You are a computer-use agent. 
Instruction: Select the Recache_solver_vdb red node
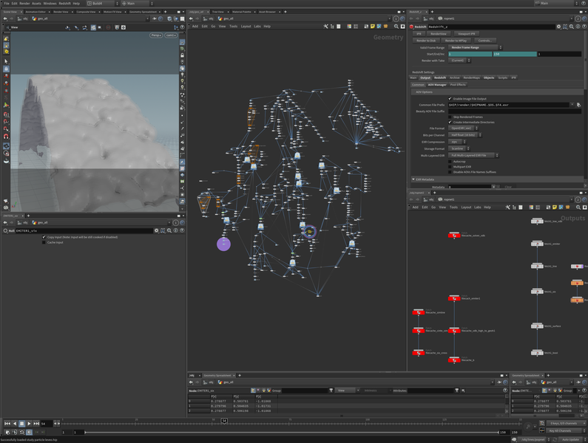click(454, 236)
